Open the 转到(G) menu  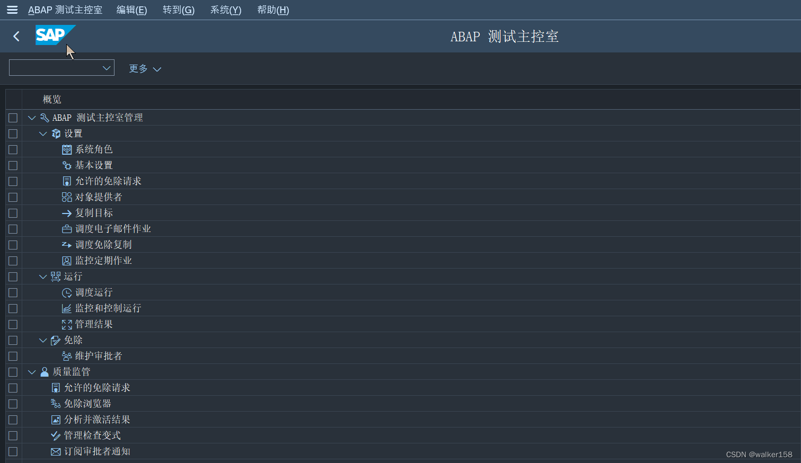pos(179,10)
